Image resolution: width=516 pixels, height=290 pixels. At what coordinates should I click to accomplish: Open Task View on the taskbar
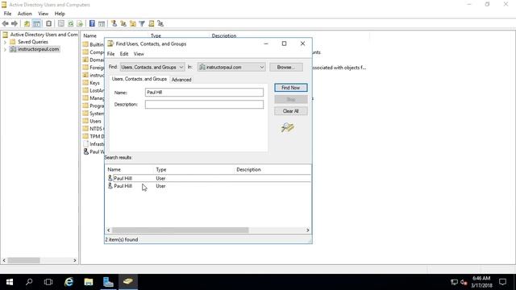pos(48,282)
